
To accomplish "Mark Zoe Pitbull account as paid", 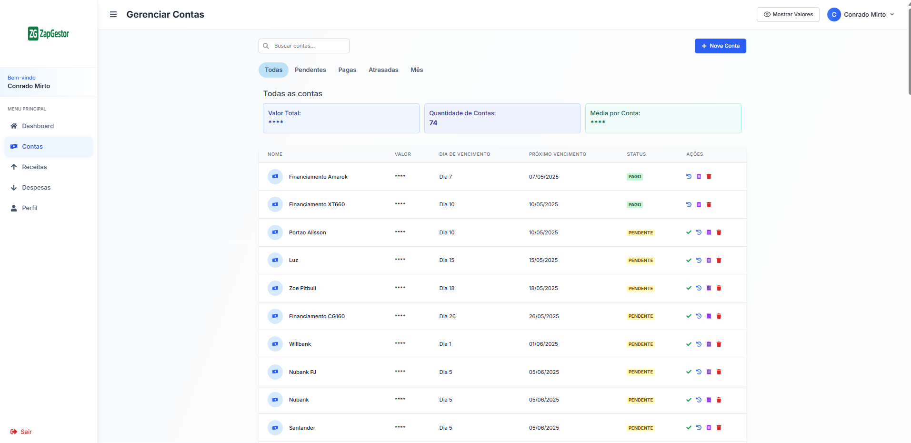I will coord(688,288).
